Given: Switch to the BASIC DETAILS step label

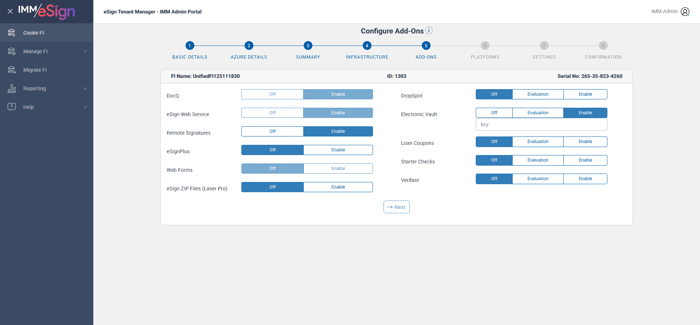Looking at the screenshot, I should point(190,57).
